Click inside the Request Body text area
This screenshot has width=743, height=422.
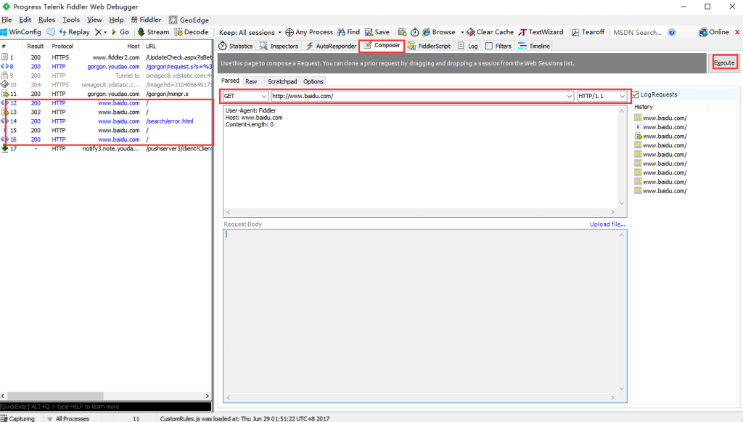[x=425, y=316]
